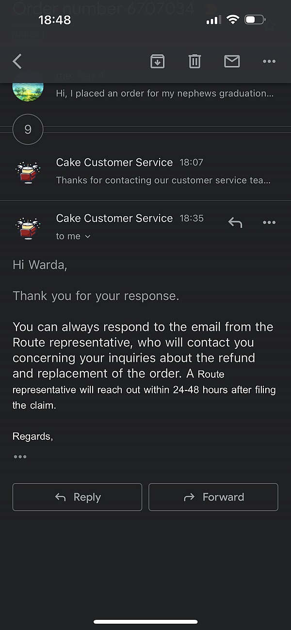Open recipient details via 'to me' chevron
This screenshot has height=630, width=291.
73,236
